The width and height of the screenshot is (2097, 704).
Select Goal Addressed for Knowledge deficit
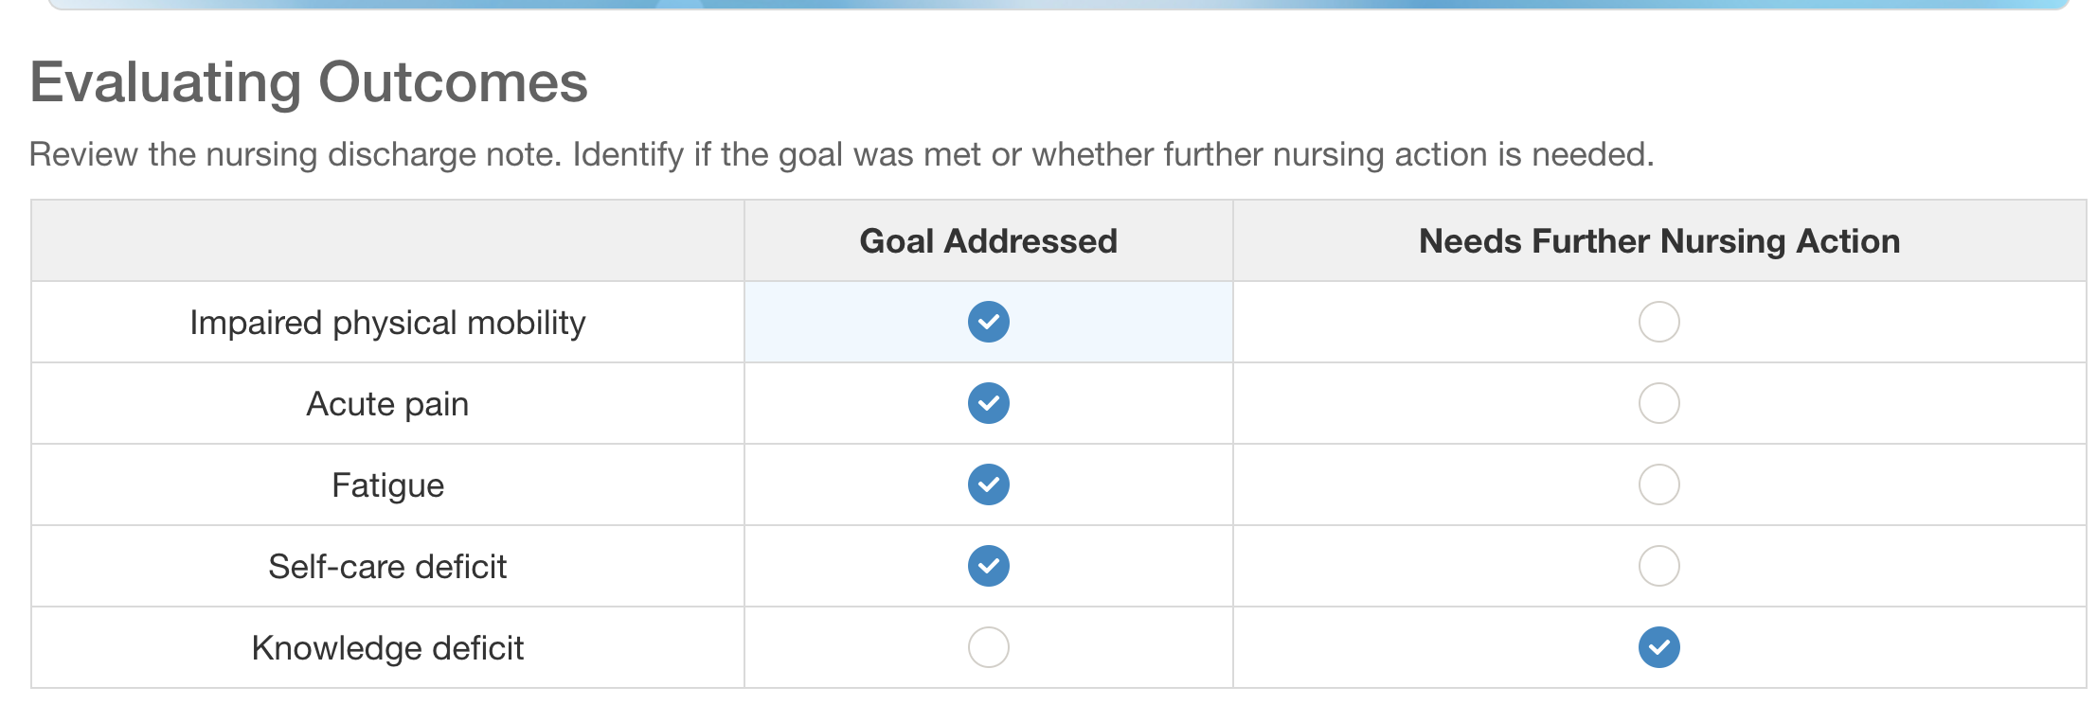tap(988, 647)
